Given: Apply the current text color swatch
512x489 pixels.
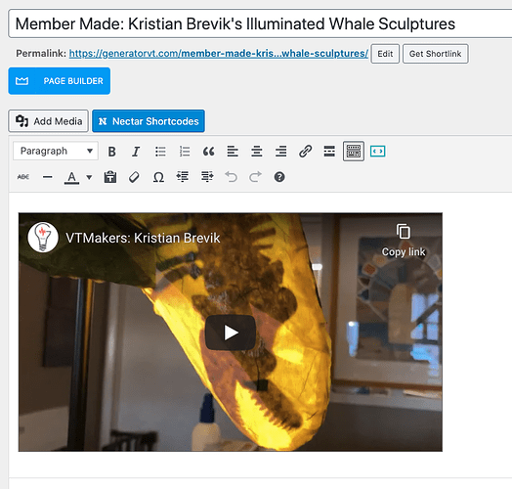Looking at the screenshot, I should (x=72, y=177).
